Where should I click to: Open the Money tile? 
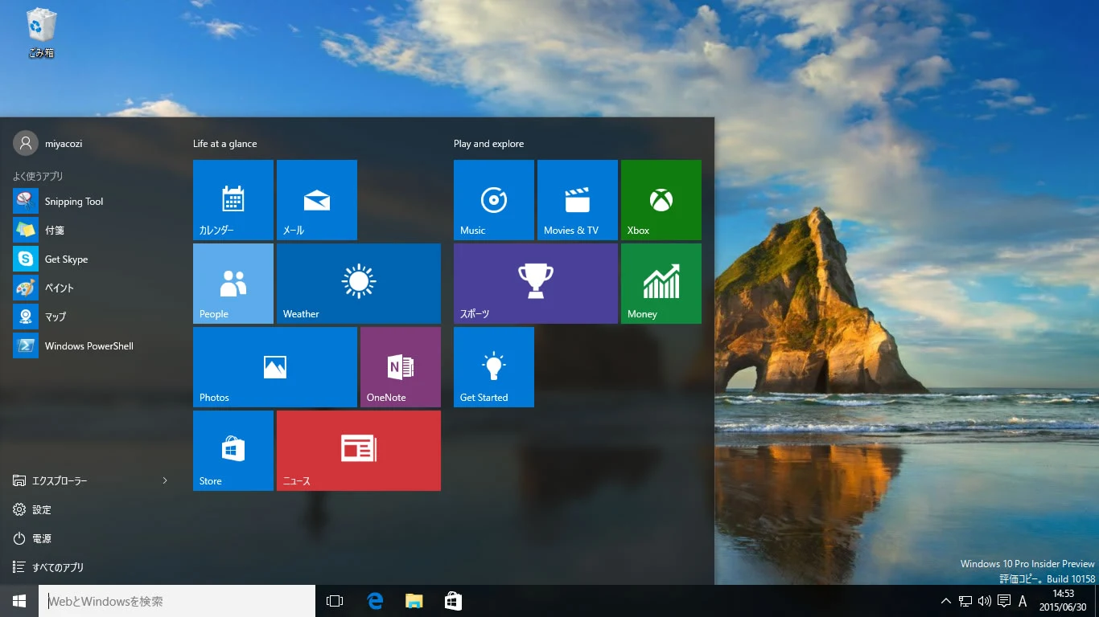[x=661, y=284]
